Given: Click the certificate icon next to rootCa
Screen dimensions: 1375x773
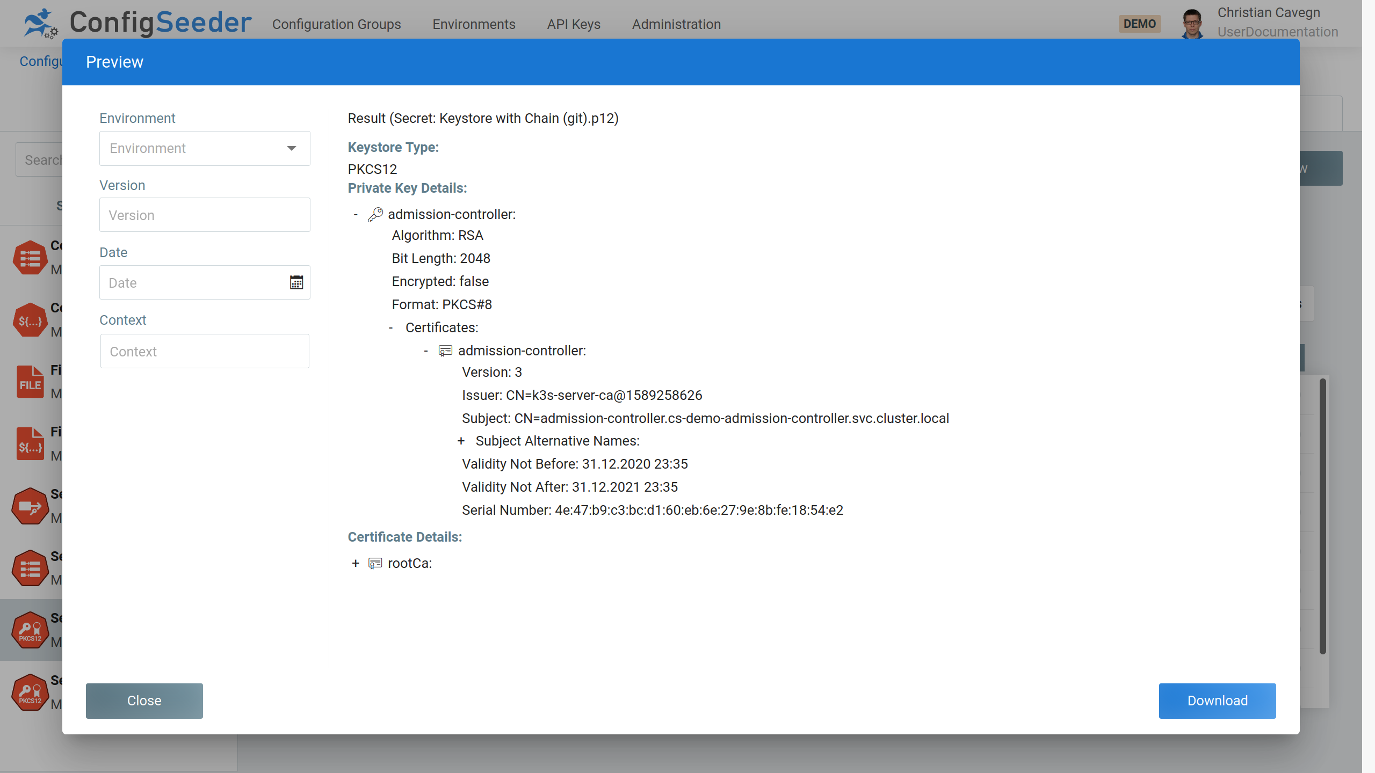Looking at the screenshot, I should (375, 563).
